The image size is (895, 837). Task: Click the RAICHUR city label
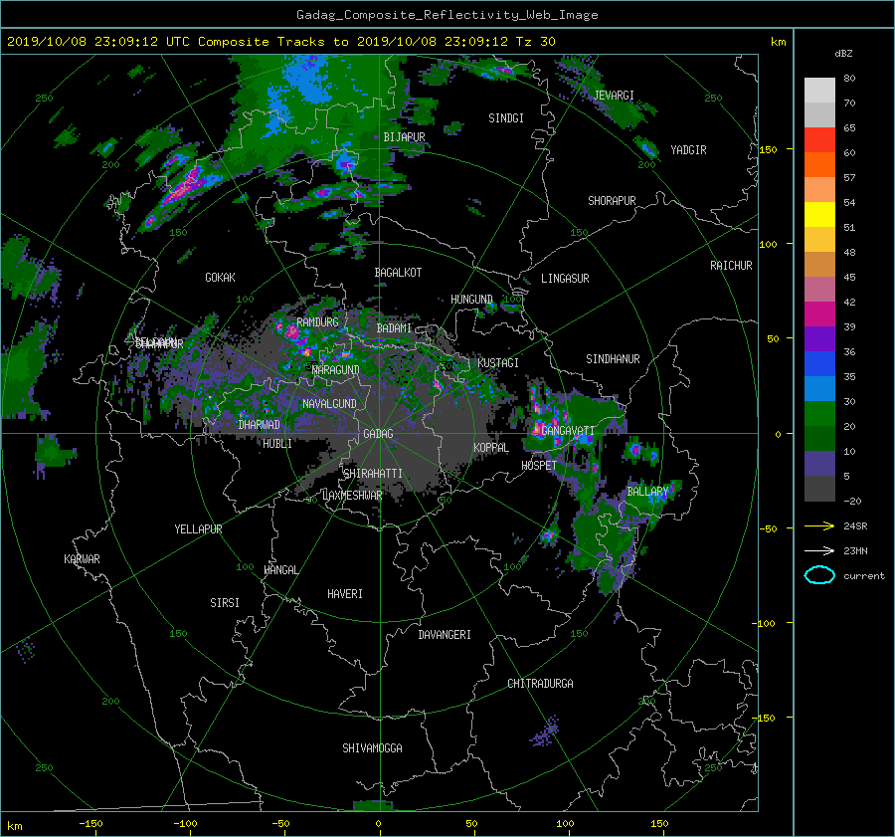(x=731, y=266)
